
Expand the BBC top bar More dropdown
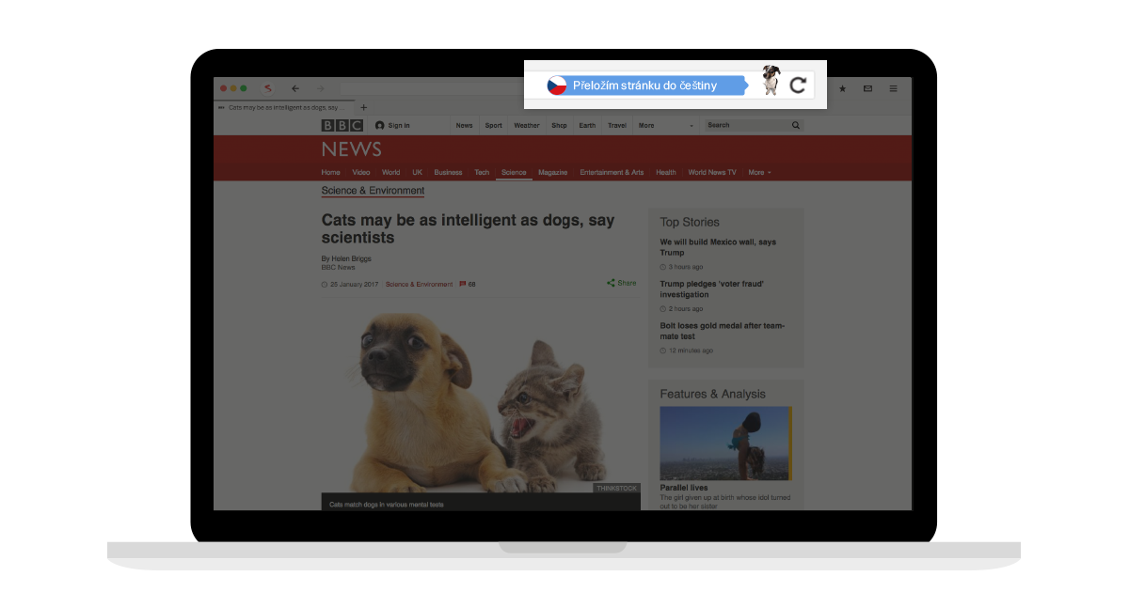click(668, 125)
